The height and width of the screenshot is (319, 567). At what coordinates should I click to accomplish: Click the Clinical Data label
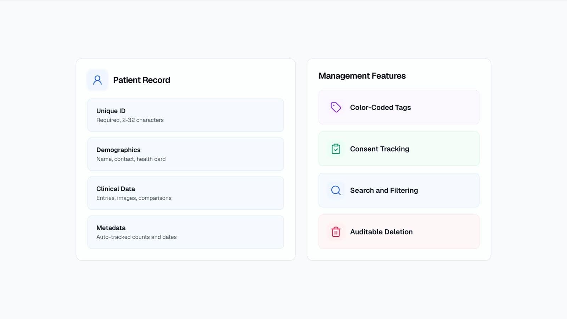click(x=116, y=189)
